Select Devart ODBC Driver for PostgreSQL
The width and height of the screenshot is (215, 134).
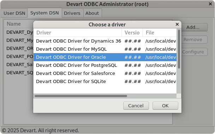[105, 65]
